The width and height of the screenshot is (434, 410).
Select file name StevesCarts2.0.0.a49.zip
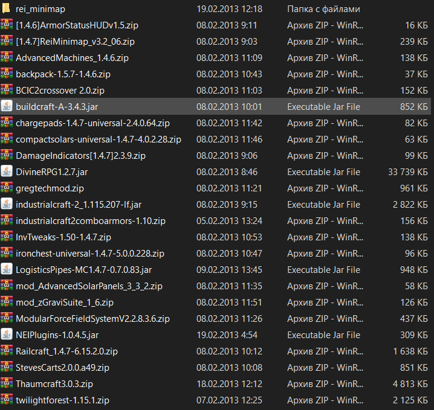[x=62, y=368]
